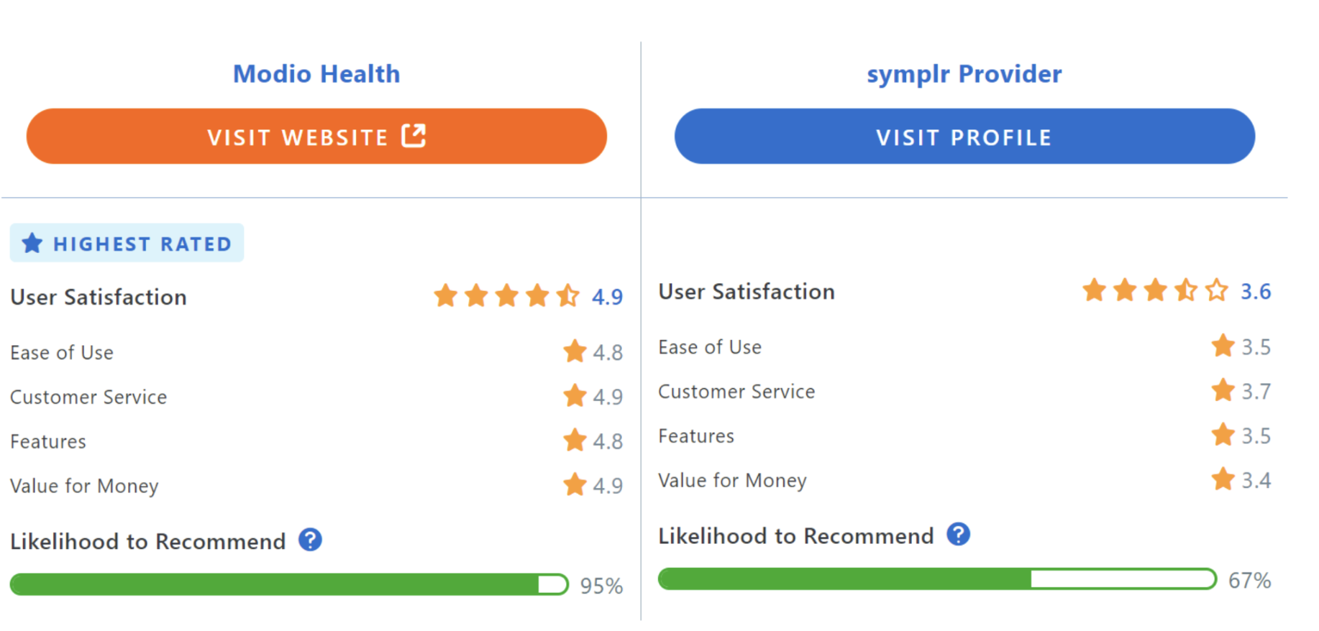
Task: Click symplr Customer Service star icon
Action: click(x=1223, y=390)
